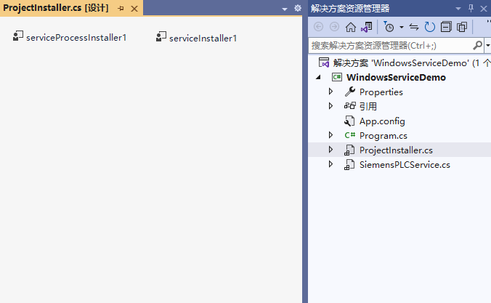Toggle sync with active document
The height and width of the screenshot is (303, 491).
click(x=414, y=27)
